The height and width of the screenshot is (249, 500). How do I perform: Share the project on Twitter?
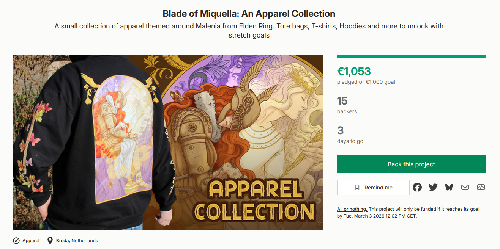pyautogui.click(x=433, y=187)
